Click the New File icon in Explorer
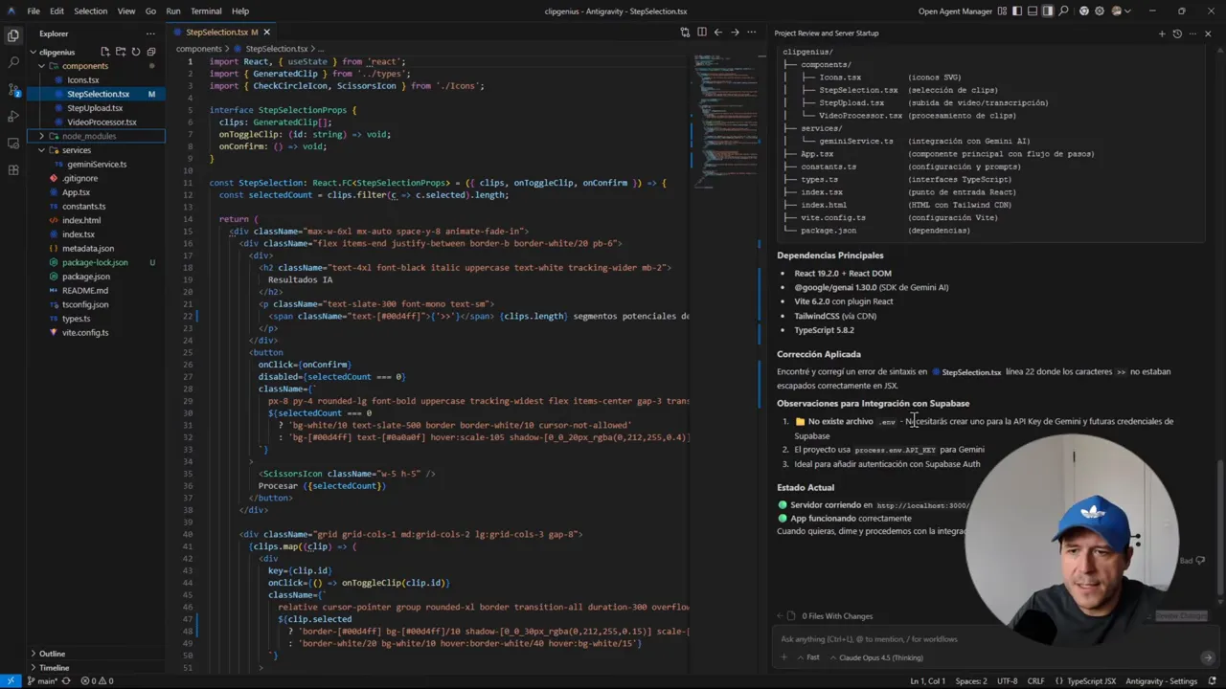Image resolution: width=1226 pixels, height=689 pixels. (x=105, y=52)
